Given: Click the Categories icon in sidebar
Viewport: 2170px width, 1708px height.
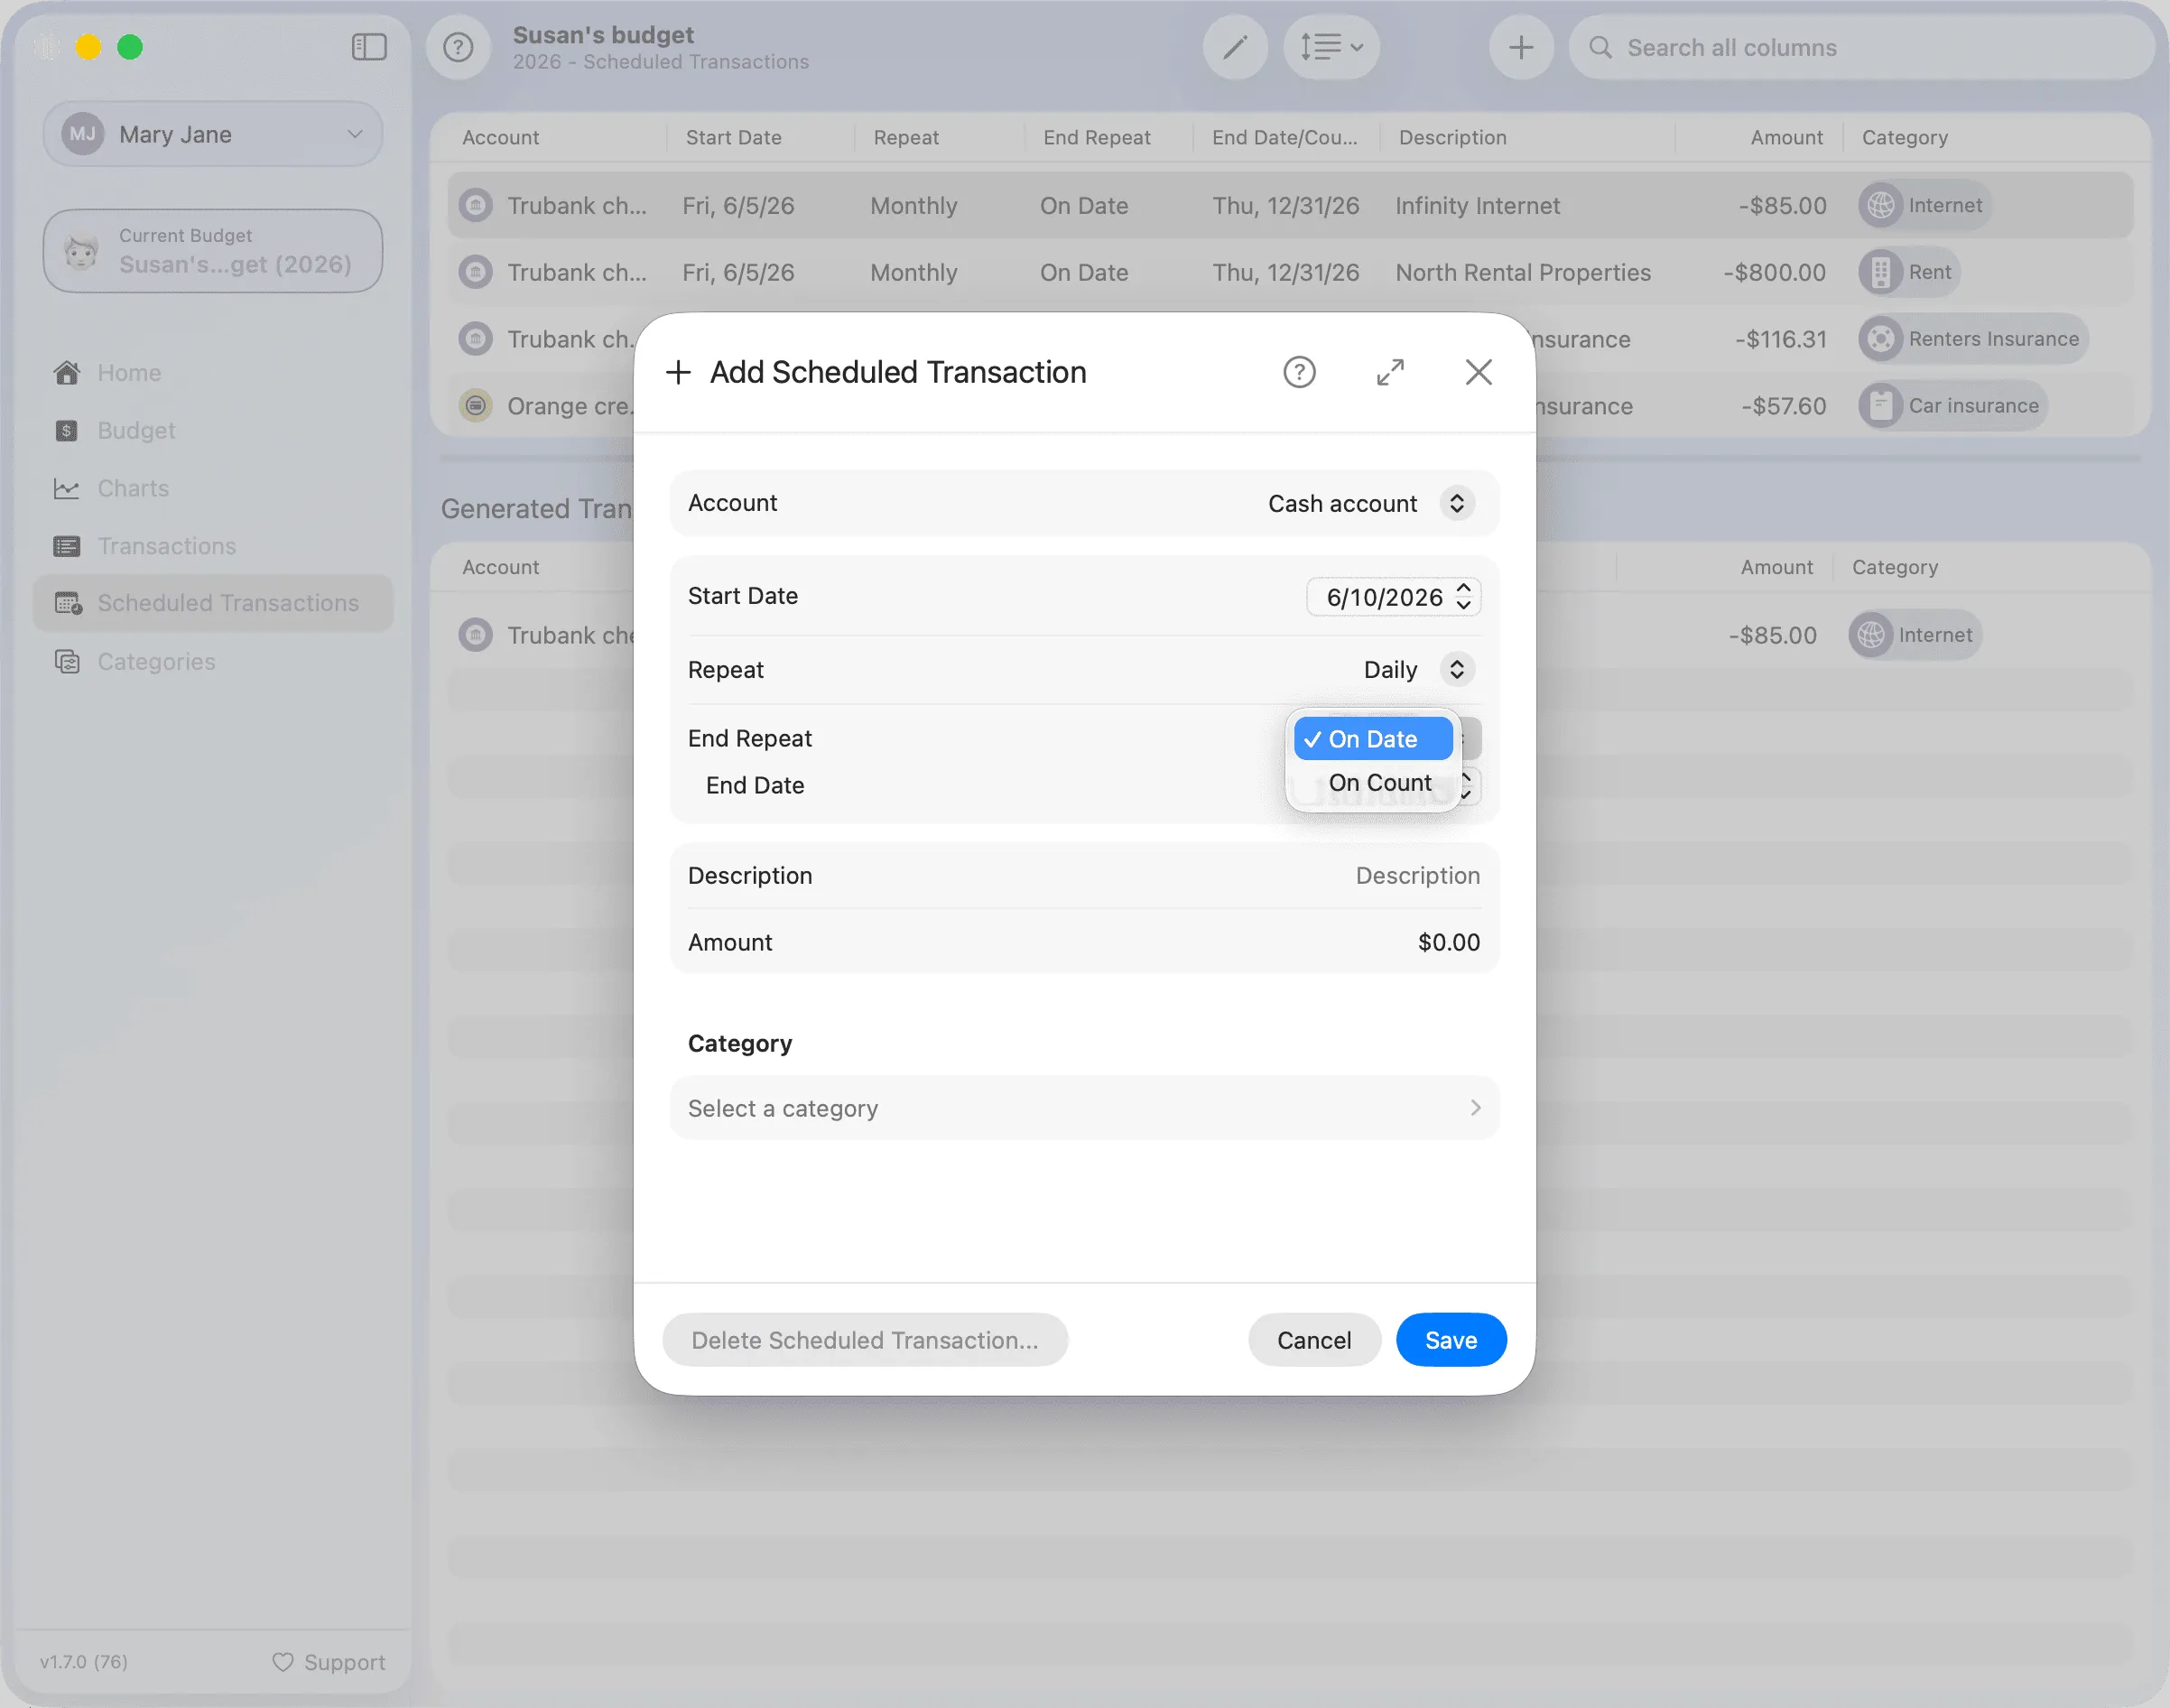Looking at the screenshot, I should (67, 662).
